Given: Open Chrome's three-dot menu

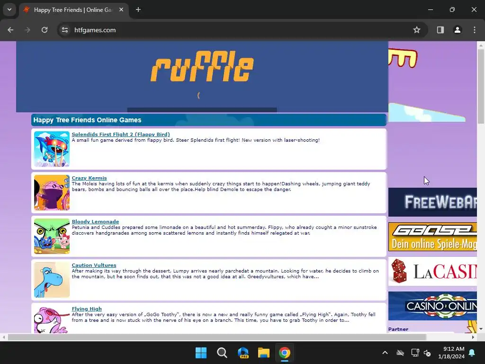Looking at the screenshot, I should pos(475,30).
